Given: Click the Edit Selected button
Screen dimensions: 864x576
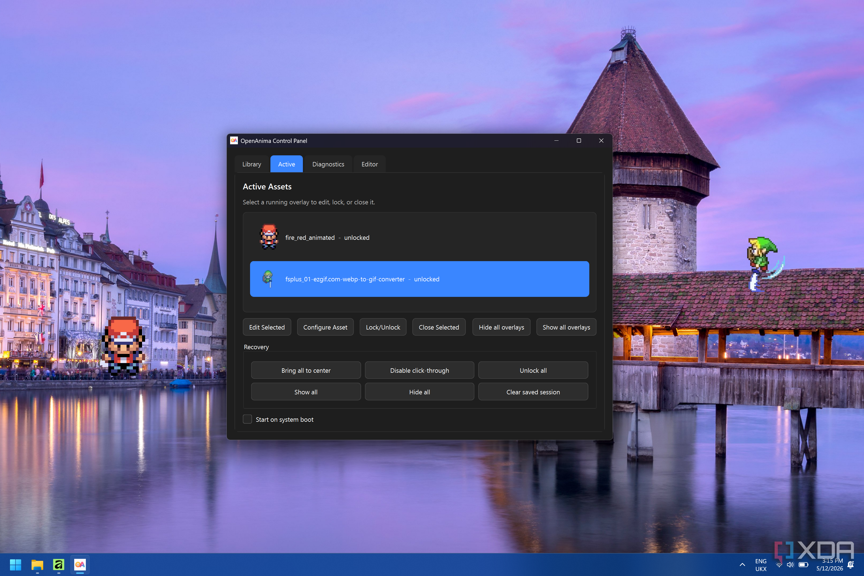Looking at the screenshot, I should click(x=267, y=327).
